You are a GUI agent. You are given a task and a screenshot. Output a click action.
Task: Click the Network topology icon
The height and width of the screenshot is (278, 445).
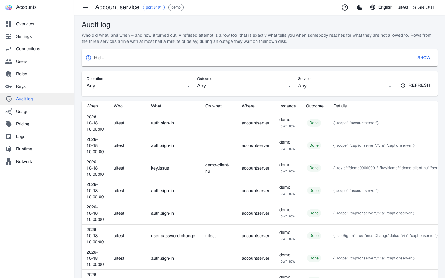coord(9,162)
